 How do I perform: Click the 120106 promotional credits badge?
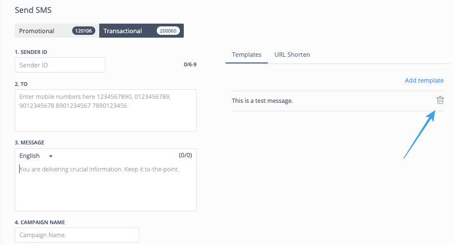83,31
